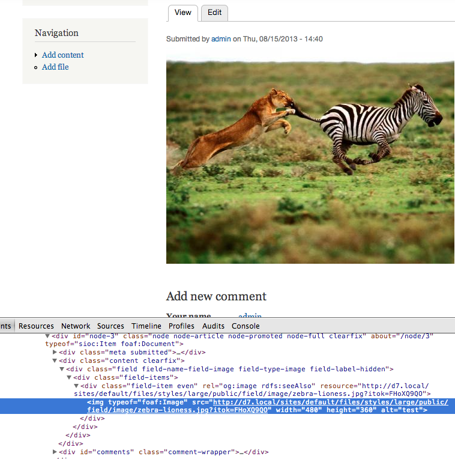Screen dimensions: 455x459
Task: Collapse the field-items div
Action: [69, 378]
